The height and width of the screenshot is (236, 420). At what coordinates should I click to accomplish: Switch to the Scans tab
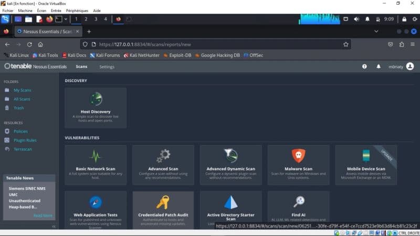(81, 67)
